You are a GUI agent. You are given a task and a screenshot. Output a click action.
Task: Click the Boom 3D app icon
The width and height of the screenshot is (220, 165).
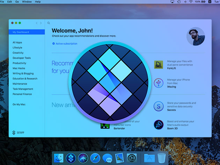pos(159,125)
